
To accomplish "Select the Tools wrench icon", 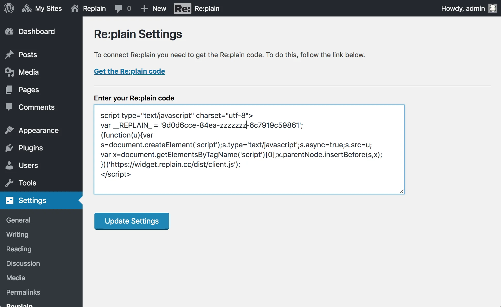I will [x=9, y=183].
